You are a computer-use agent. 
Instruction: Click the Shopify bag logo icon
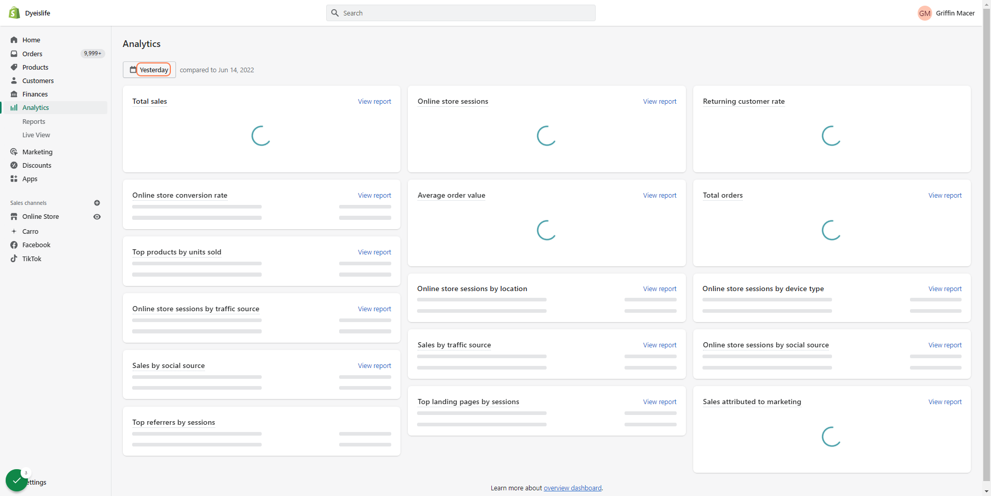click(14, 13)
